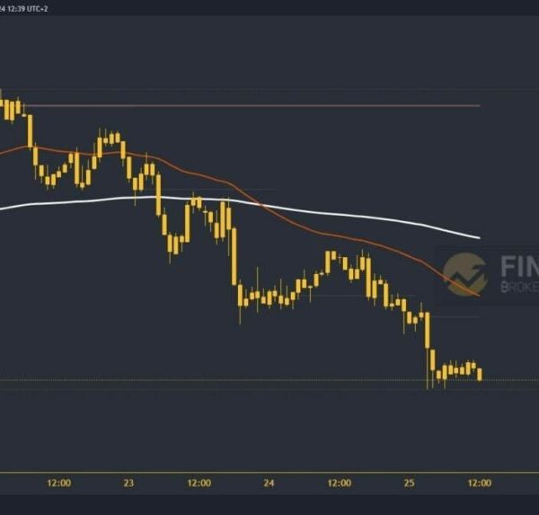Select the horizontal orange resistance line at top
The width and height of the screenshot is (539, 515).
tap(251, 106)
